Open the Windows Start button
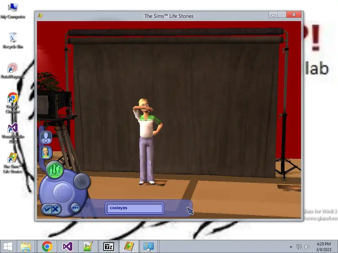 [8, 246]
